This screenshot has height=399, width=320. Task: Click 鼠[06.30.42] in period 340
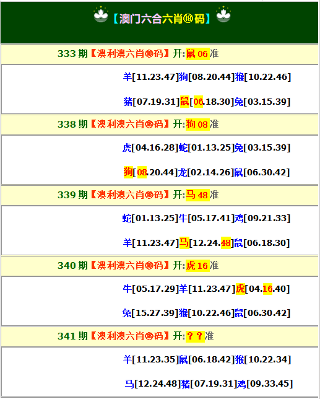[x=262, y=313]
